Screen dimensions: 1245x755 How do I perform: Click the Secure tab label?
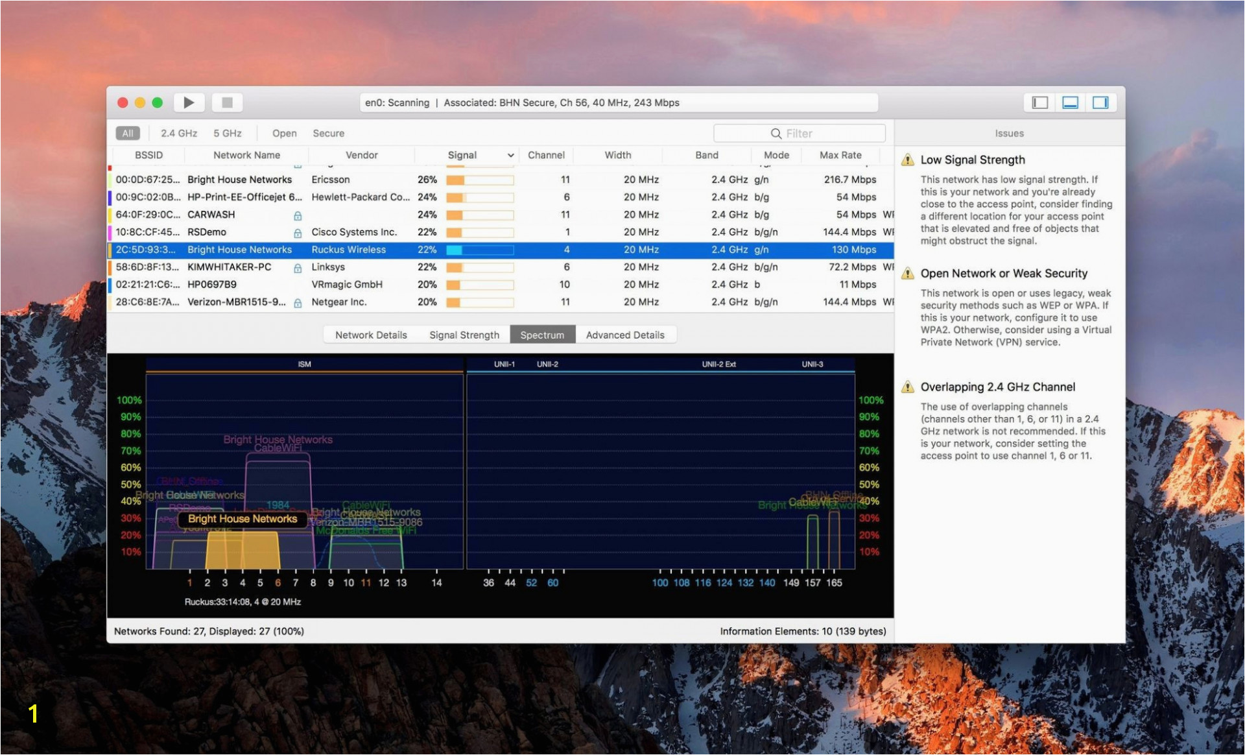coord(327,132)
